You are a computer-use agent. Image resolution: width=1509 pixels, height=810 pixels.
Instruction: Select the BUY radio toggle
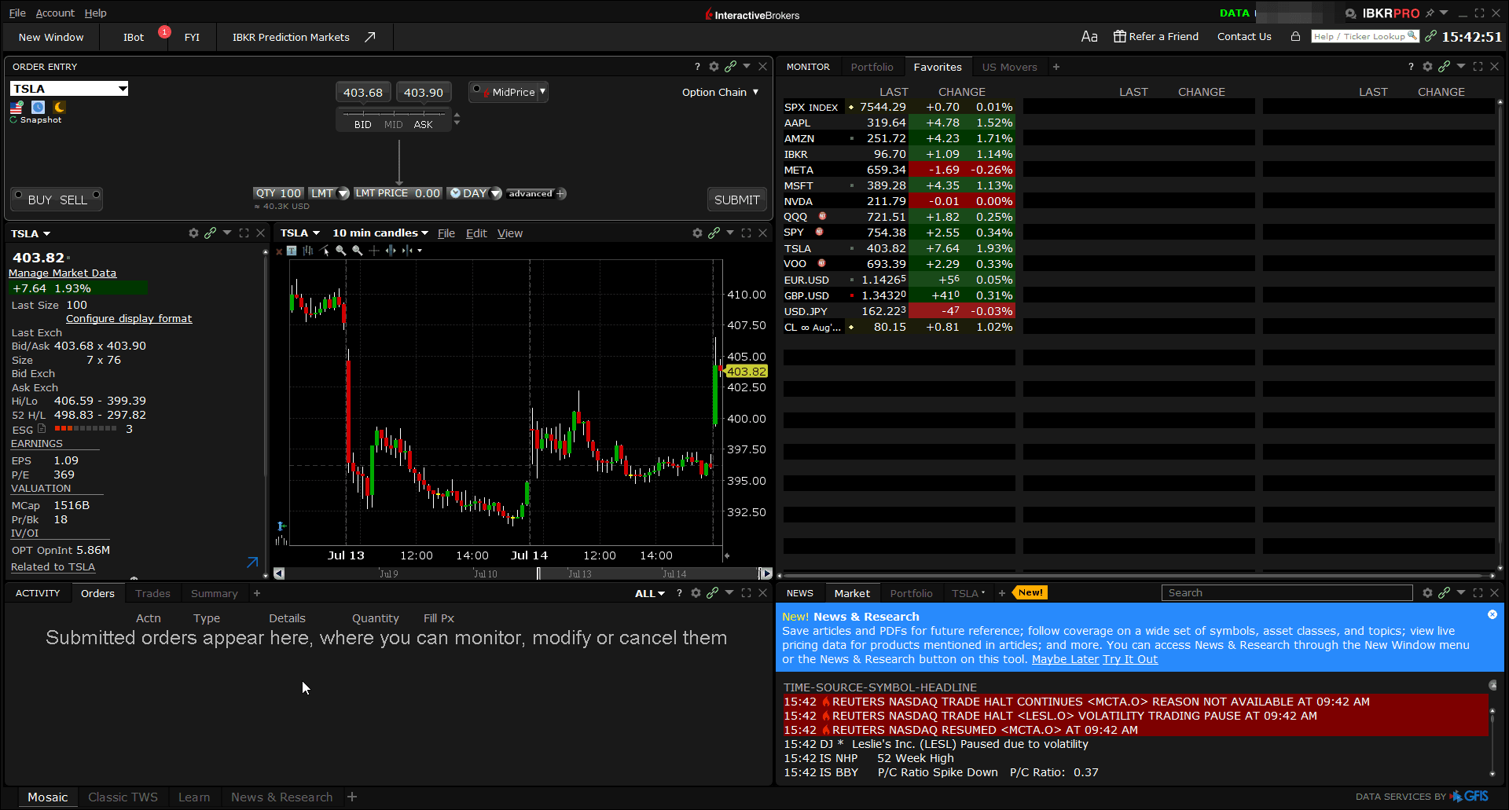tap(18, 194)
